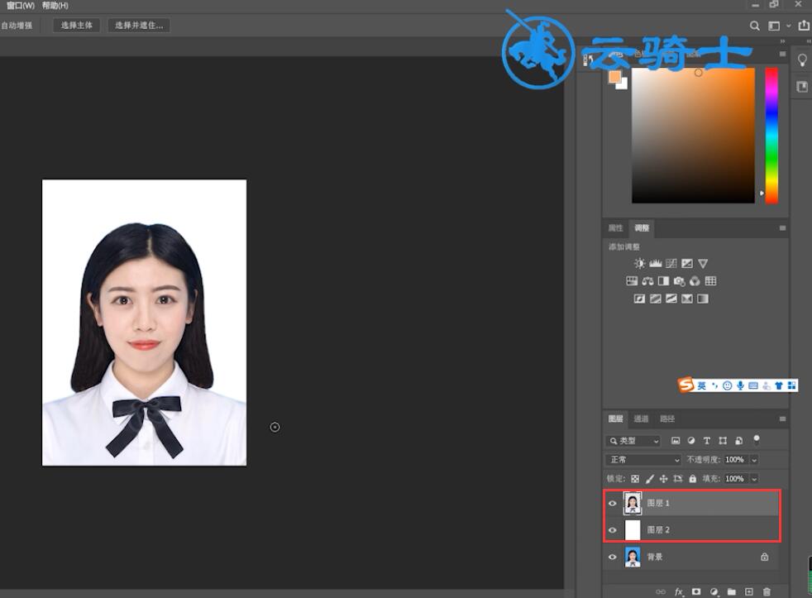Create a new layer
The image size is (812, 598).
pyautogui.click(x=749, y=591)
